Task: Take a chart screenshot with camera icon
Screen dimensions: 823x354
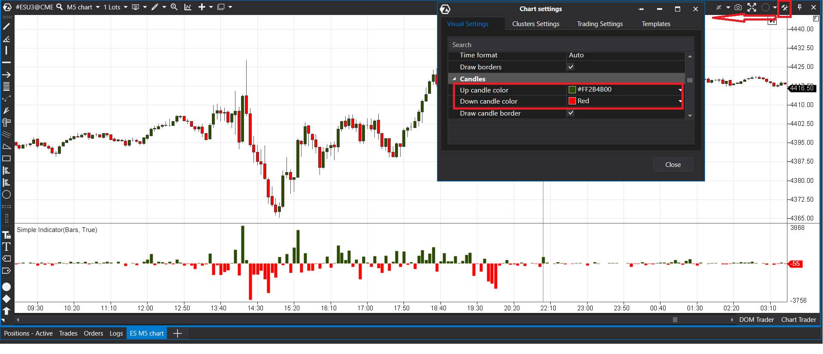Action: point(738,7)
